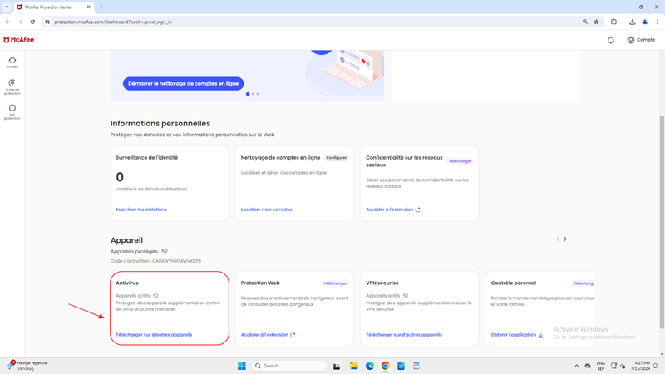Viewport: 665px width, 374px height.
Task: Open the Windows Start menu
Action: (242, 366)
